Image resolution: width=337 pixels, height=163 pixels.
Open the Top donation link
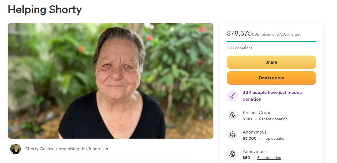(x=275, y=138)
